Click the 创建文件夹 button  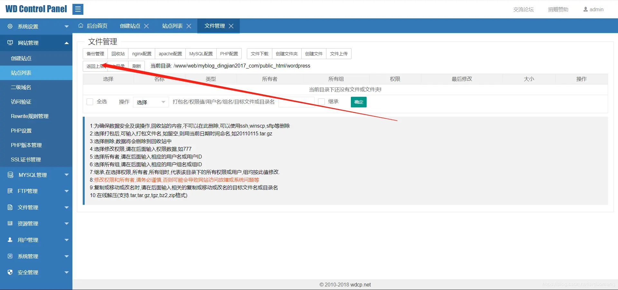click(286, 54)
